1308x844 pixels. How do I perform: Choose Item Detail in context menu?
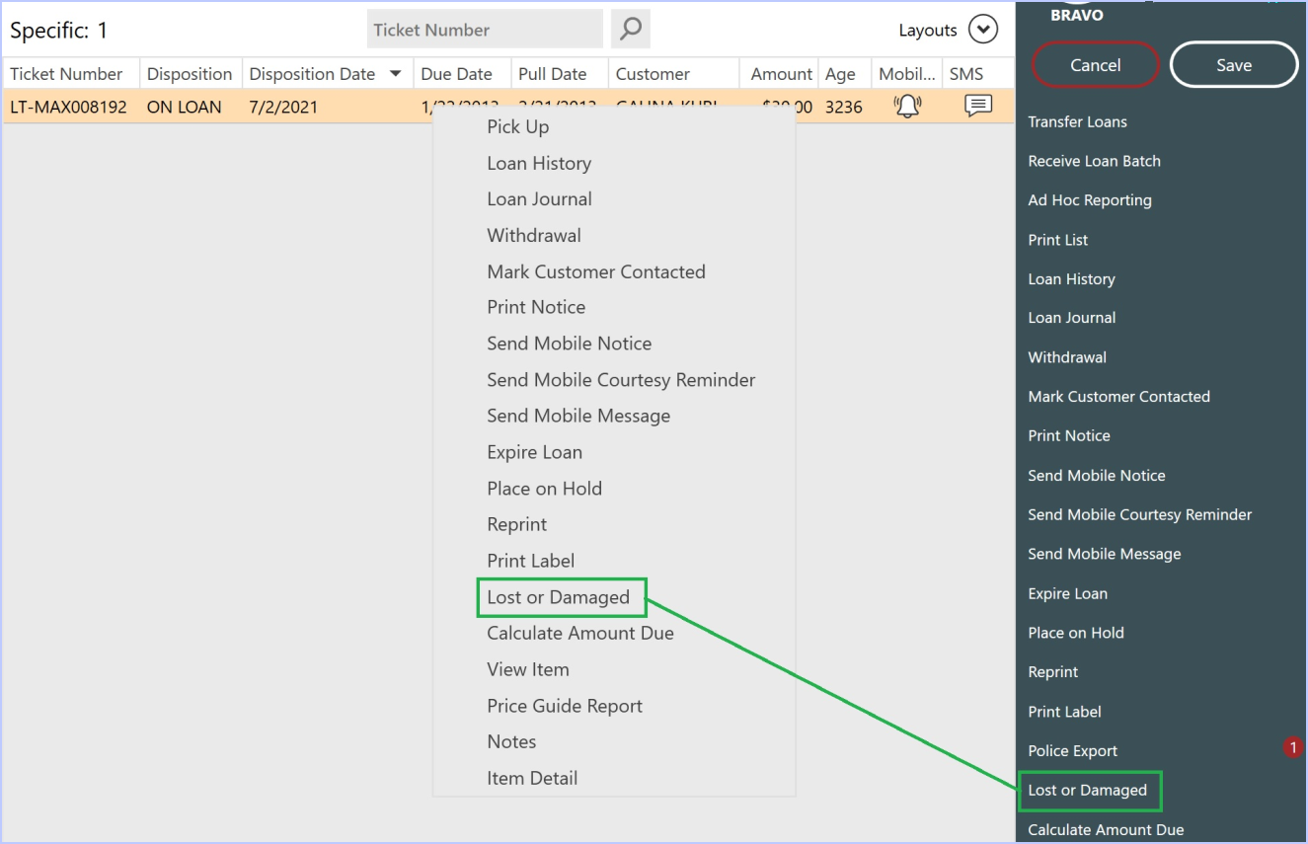(532, 778)
